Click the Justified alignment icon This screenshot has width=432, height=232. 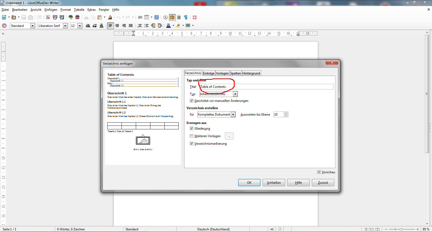pyautogui.click(x=131, y=26)
